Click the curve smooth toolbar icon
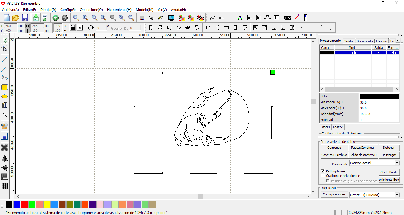This screenshot has height=215, width=404. [x=212, y=18]
